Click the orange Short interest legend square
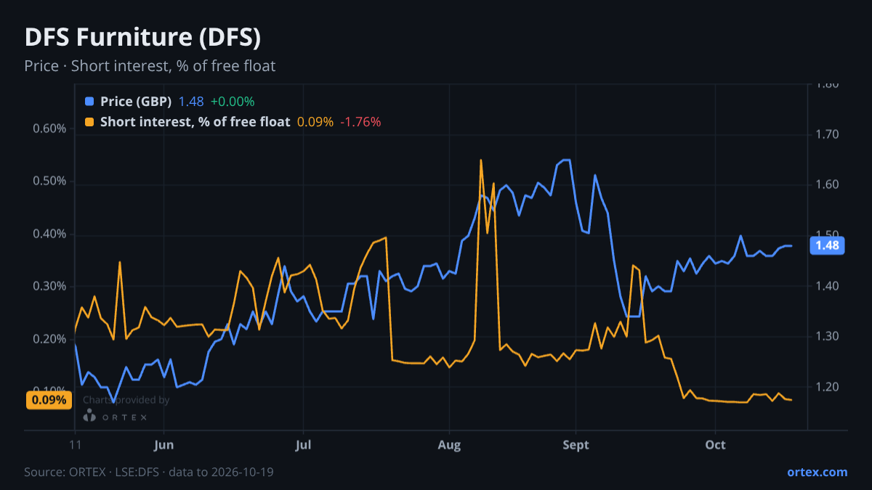 click(x=89, y=122)
